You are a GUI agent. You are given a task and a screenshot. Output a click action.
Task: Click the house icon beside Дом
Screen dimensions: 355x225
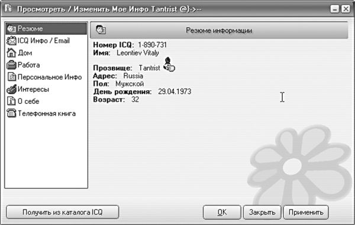click(11, 53)
